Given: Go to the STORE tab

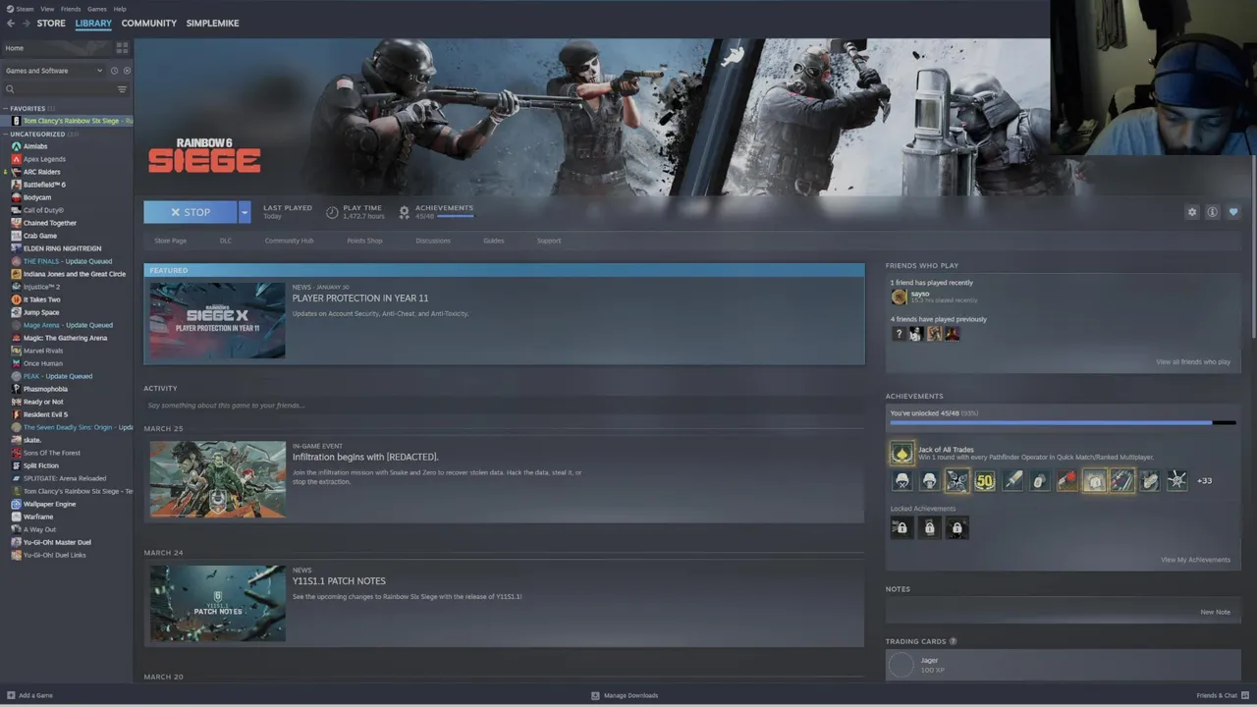Looking at the screenshot, I should [51, 23].
